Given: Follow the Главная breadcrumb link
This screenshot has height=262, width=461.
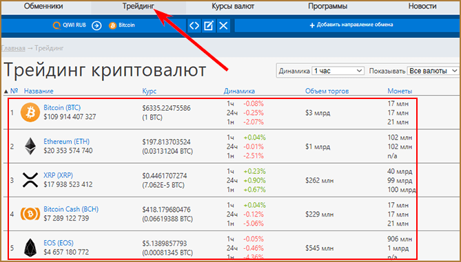Looking at the screenshot, I should tap(13, 48).
